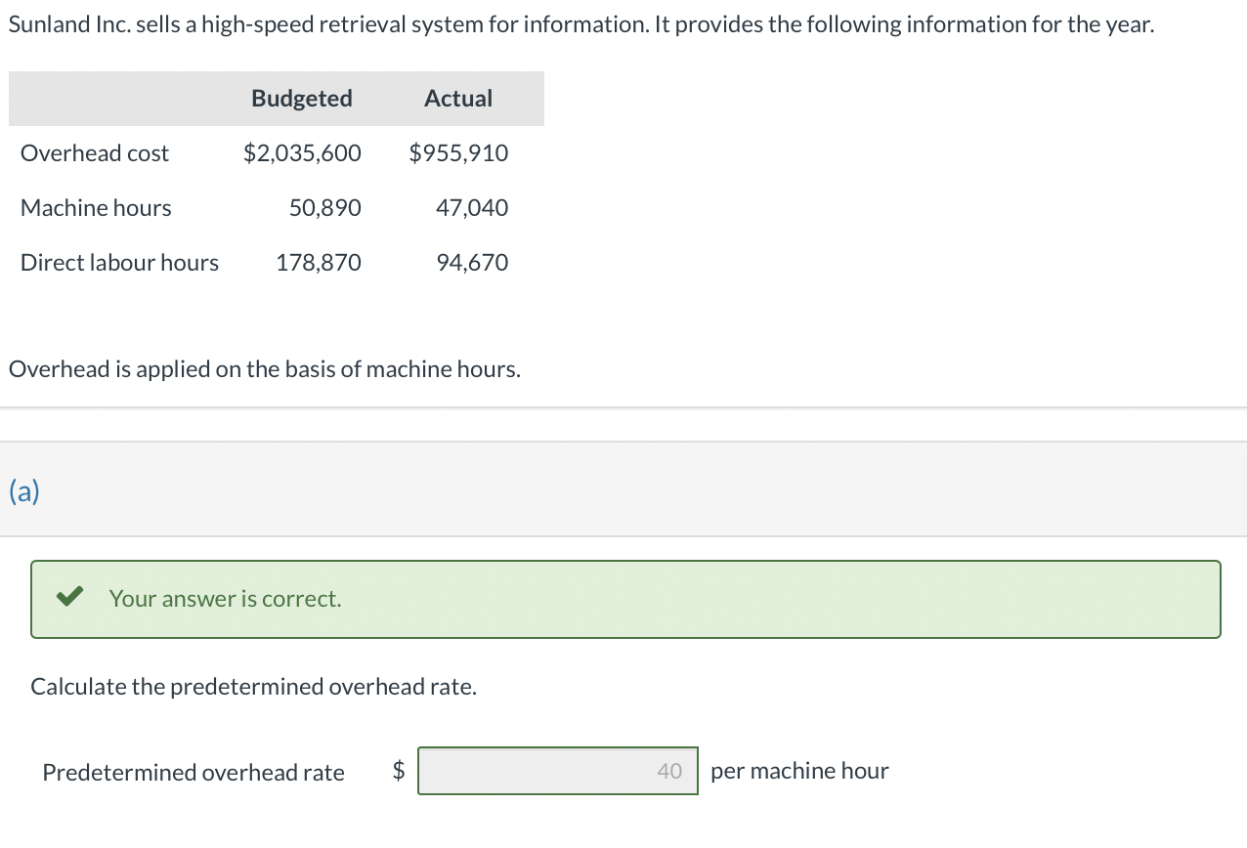This screenshot has height=848, width=1247.
Task: Click the per machine hour label
Action: tap(799, 771)
